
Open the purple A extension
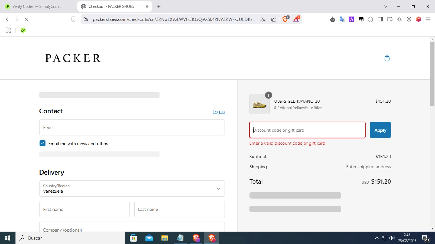[351, 19]
